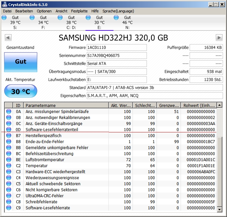Click status icon of Temperatur row C2

click(9, 166)
